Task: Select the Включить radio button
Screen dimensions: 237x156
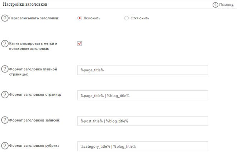Action: click(x=80, y=18)
